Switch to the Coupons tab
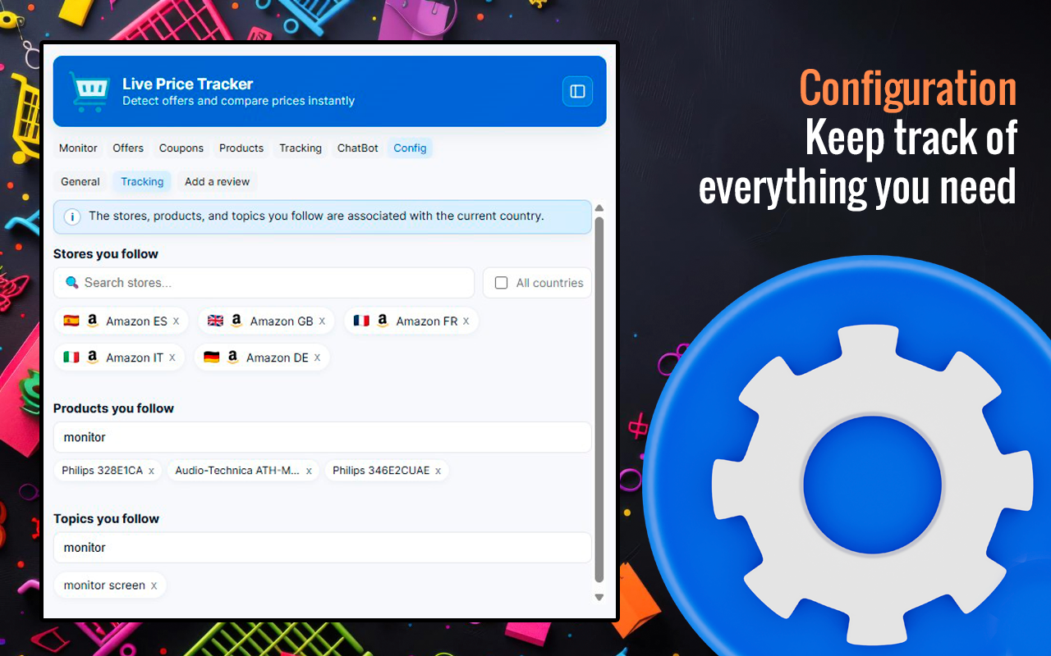The image size is (1051, 656). pyautogui.click(x=181, y=148)
